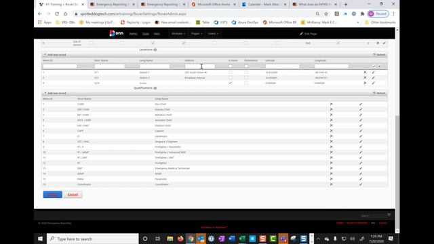Uncheck Is Alarm for Scene location
The image size is (434, 244).
coord(231,83)
